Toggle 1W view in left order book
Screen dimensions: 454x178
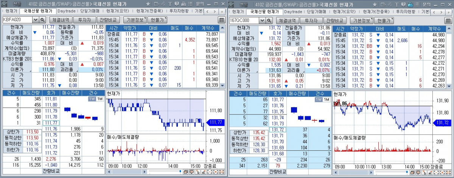tap(92, 99)
